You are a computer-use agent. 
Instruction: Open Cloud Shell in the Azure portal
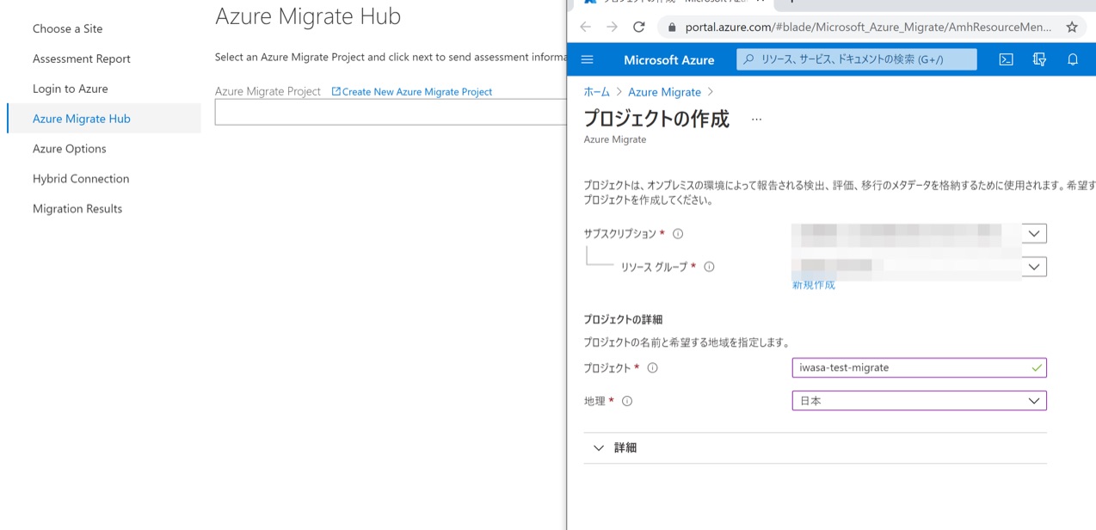pyautogui.click(x=1007, y=59)
